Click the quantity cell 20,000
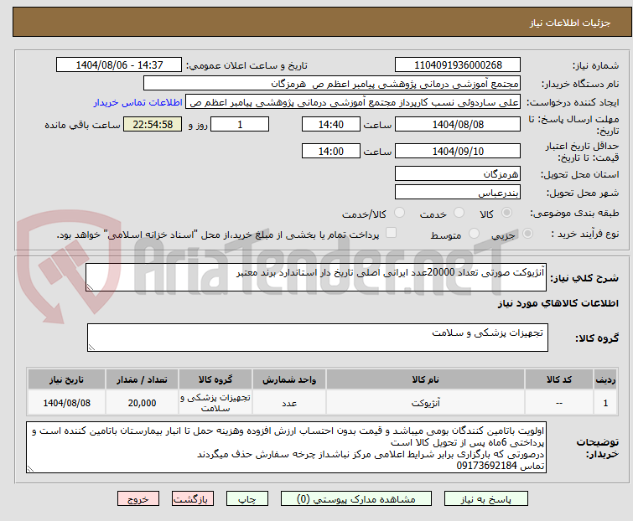633x521 pixels. pos(142,403)
